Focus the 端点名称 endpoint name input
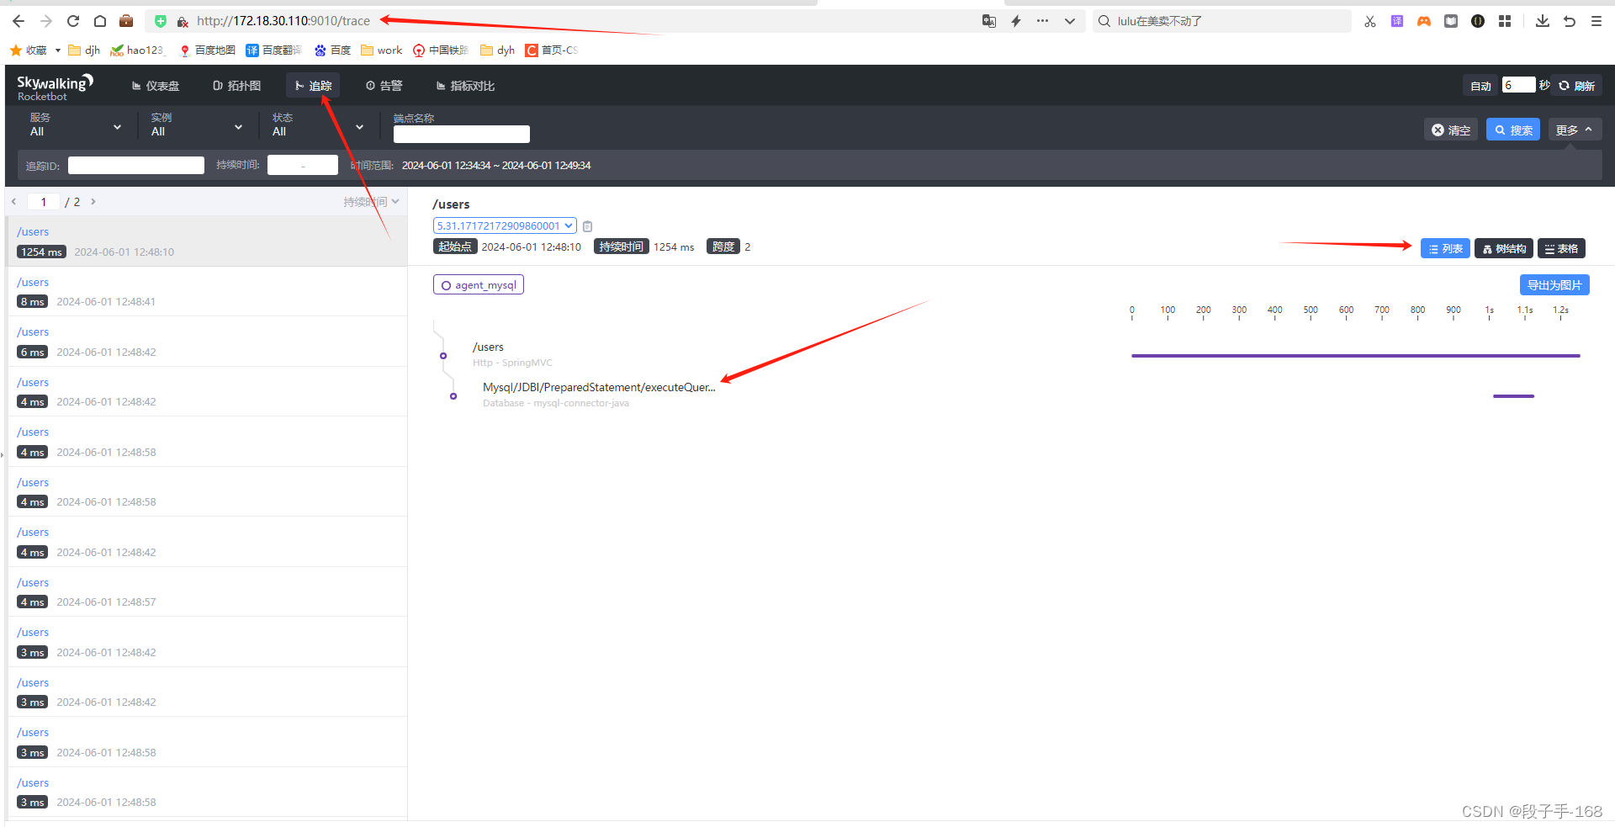 [x=462, y=134]
